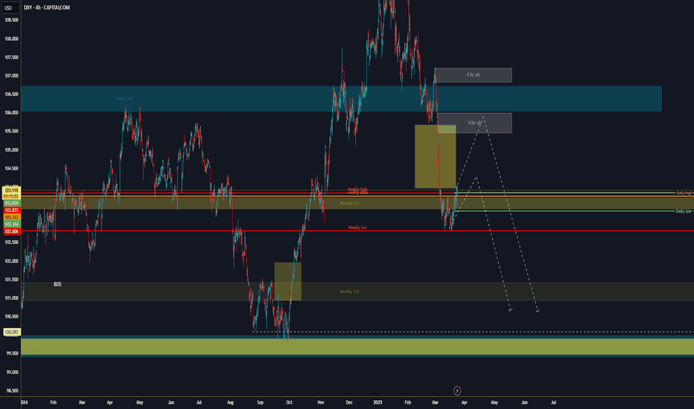Click the DXY 4h CAPITALCOM symbol title
The height and width of the screenshot is (409, 694).
[47, 7]
